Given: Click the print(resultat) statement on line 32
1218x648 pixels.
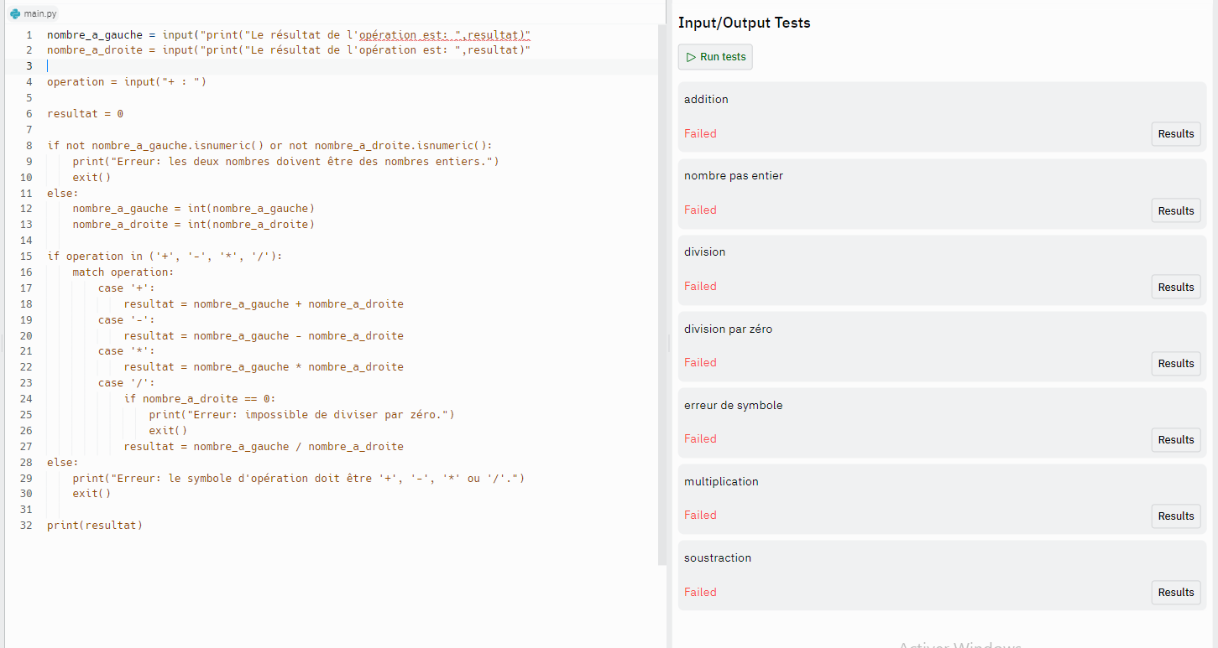Looking at the screenshot, I should click(95, 526).
